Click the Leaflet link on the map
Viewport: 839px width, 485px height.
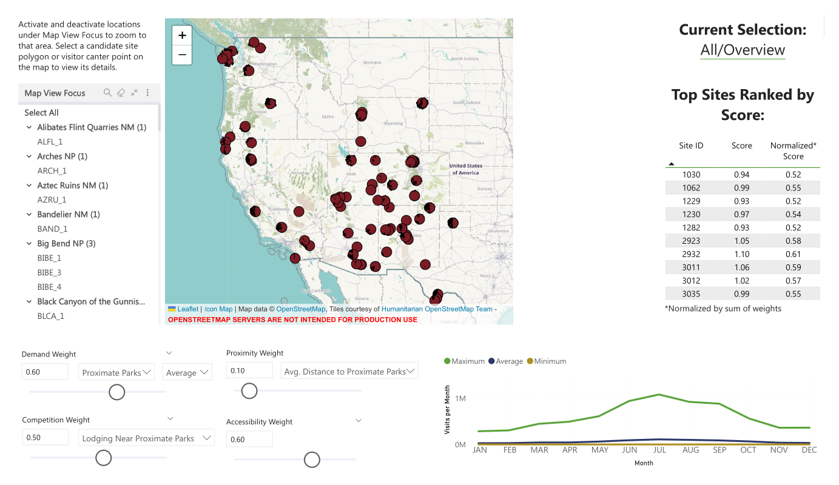coord(187,309)
